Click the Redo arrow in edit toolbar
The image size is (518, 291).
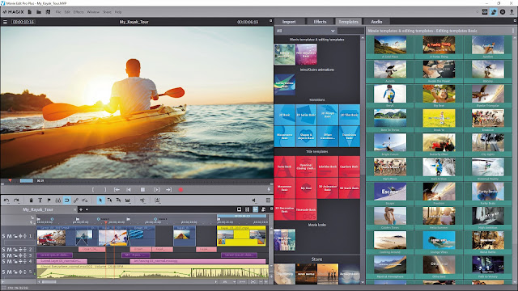(16, 200)
